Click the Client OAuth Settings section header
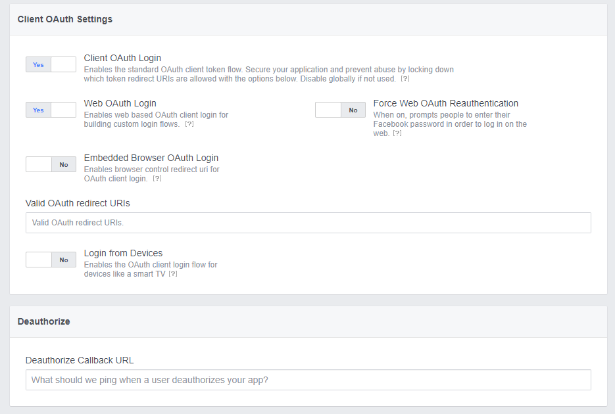Image resolution: width=615 pixels, height=414 pixels. click(65, 19)
